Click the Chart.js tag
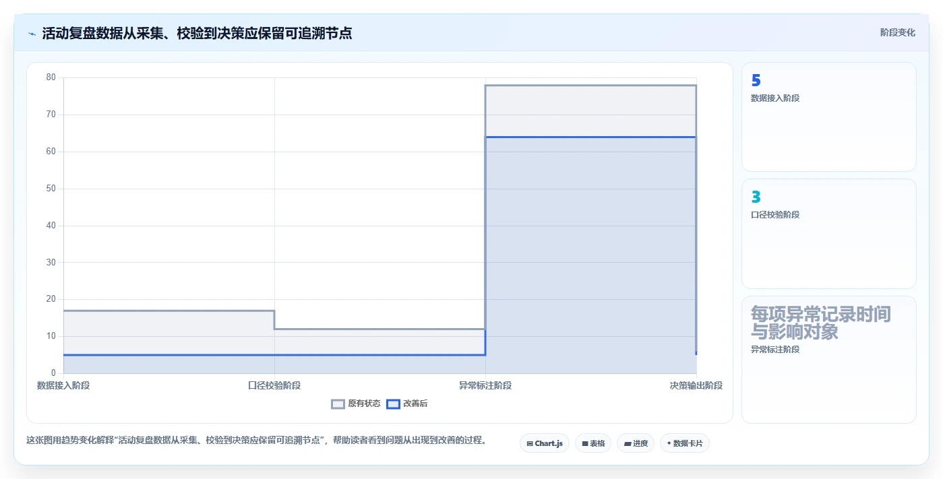The height and width of the screenshot is (479, 943). [545, 443]
